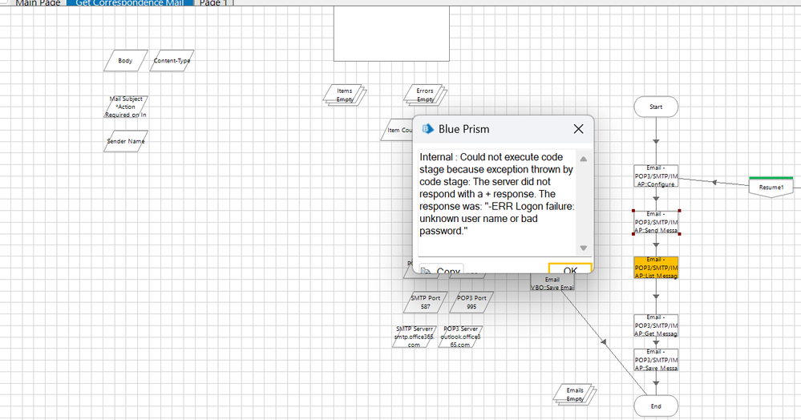Select the Resume1 stage
Screen dimensions: 801x420
pos(771,188)
